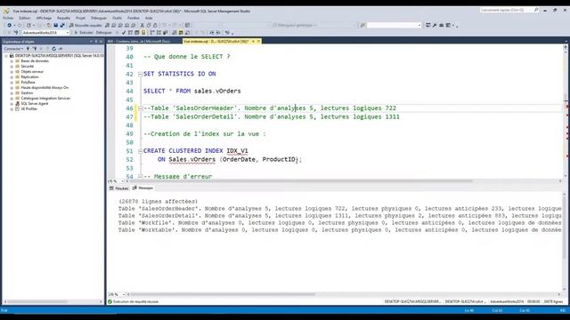Click the messages pane horizontal scrollbar
The image size is (570, 320).
(x=223, y=294)
